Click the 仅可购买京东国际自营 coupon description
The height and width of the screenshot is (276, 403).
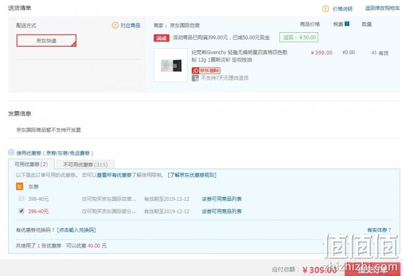point(109,199)
